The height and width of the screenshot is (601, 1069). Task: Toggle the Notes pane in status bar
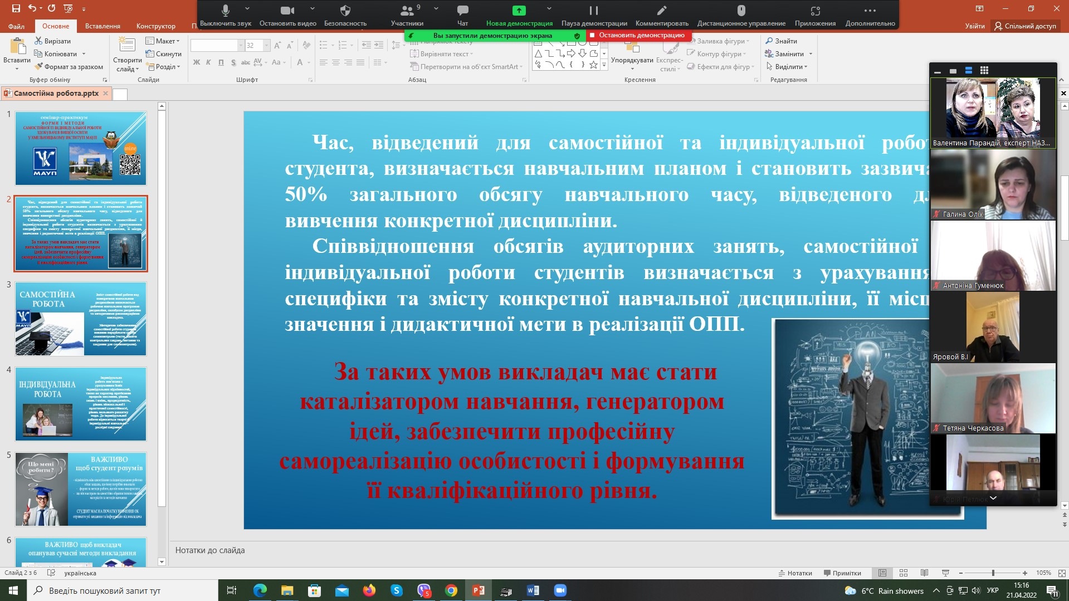tap(795, 573)
